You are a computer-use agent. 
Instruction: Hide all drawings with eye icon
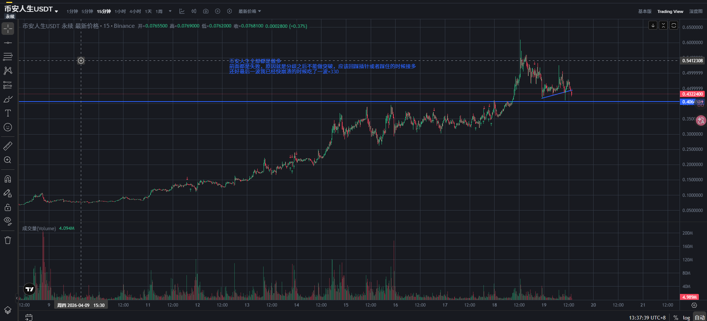click(7, 221)
